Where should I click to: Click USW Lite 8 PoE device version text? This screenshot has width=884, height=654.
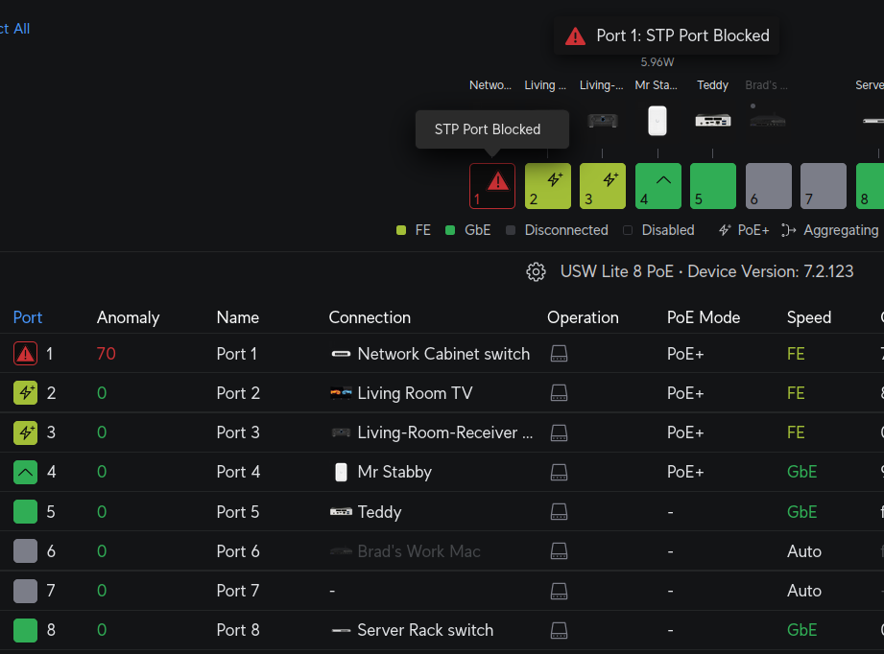click(x=706, y=271)
